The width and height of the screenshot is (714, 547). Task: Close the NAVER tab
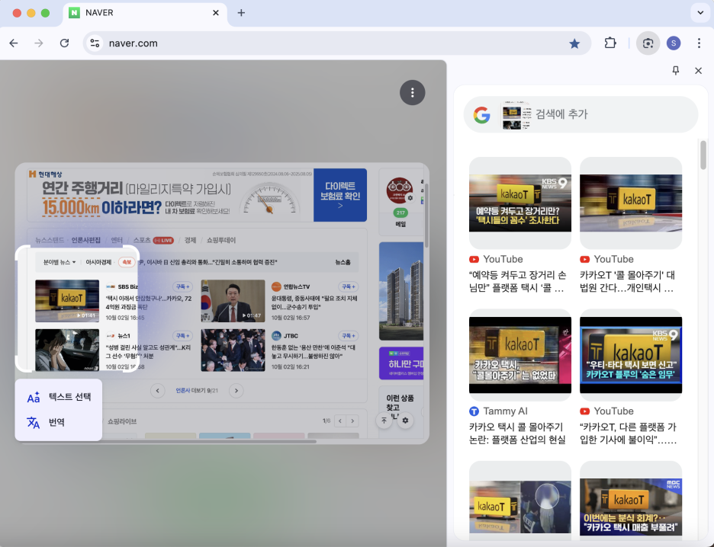(216, 13)
